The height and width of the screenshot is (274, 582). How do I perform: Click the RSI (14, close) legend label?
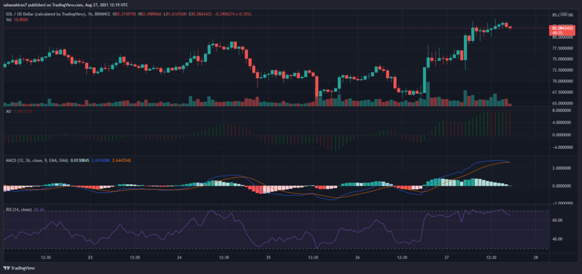(x=19, y=210)
